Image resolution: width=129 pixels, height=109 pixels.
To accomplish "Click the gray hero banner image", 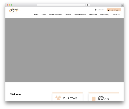I will 64,50.
